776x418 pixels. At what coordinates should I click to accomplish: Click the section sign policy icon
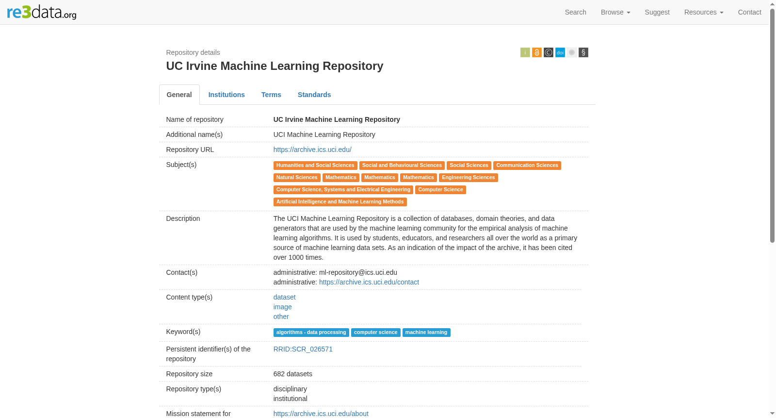(583, 52)
